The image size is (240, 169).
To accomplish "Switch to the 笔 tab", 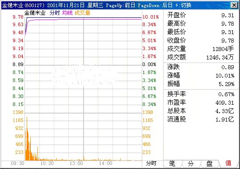I will click(x=172, y=164).
